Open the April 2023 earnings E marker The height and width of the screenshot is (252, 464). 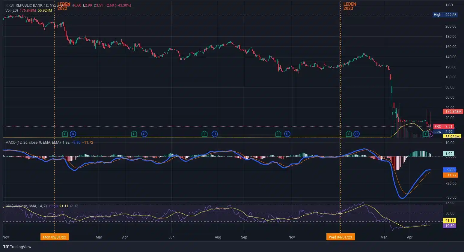coord(425,134)
